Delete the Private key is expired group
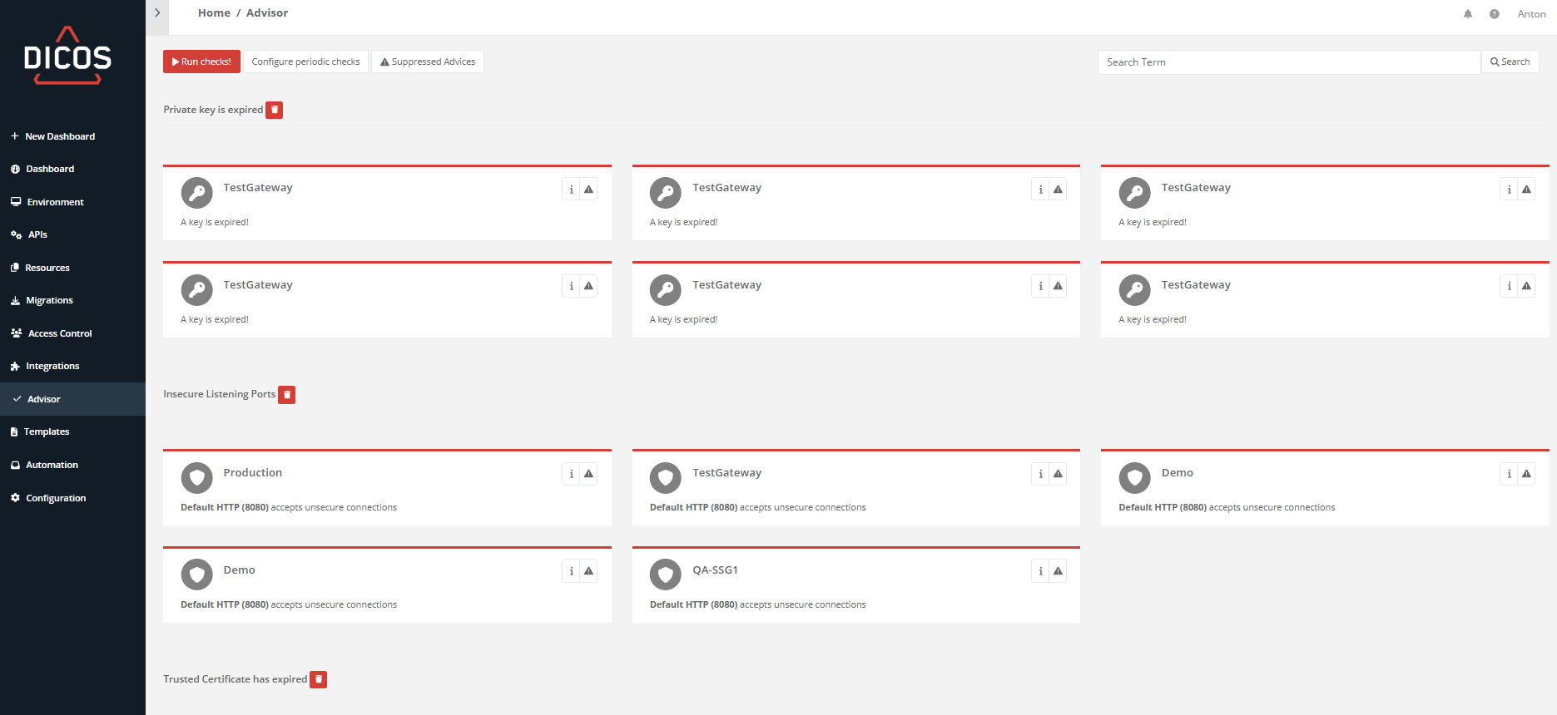Image resolution: width=1557 pixels, height=715 pixels. pyautogui.click(x=274, y=110)
